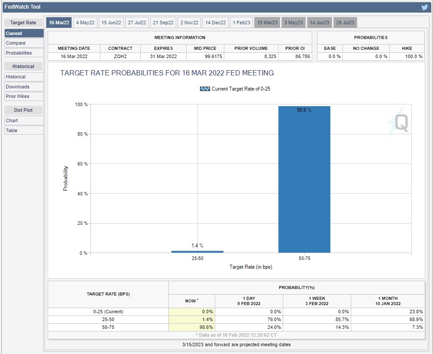This screenshot has height=354, width=433.
Task: Open the 14 Dec22 tab
Action: 215,23
